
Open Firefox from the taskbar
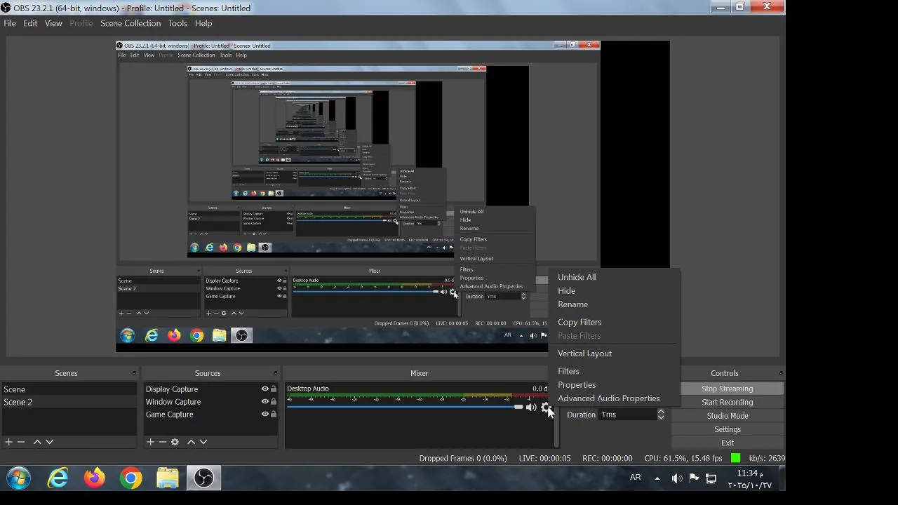94,478
